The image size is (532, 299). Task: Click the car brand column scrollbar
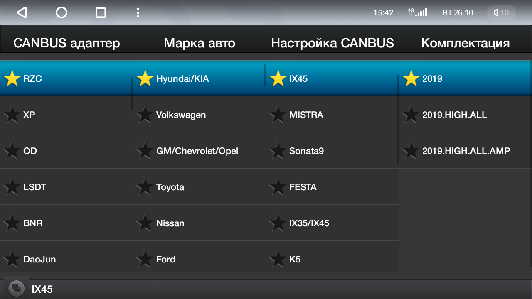tap(265, 76)
